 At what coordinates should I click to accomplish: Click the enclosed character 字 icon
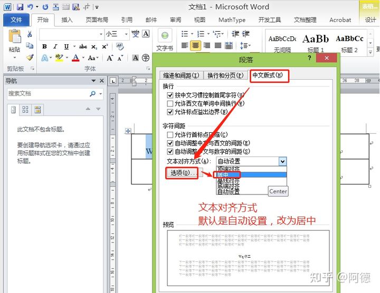tap(146, 58)
